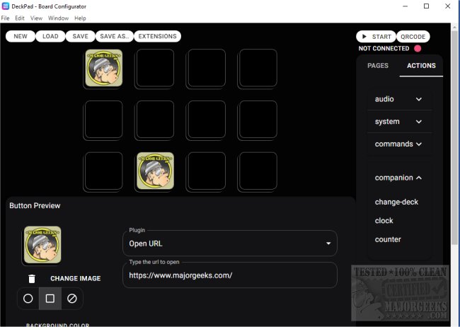This screenshot has width=460, height=327.
Task: Open the Window menu
Action: 58,18
